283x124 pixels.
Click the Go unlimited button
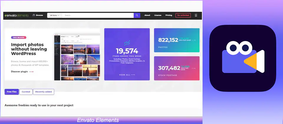click(183, 15)
